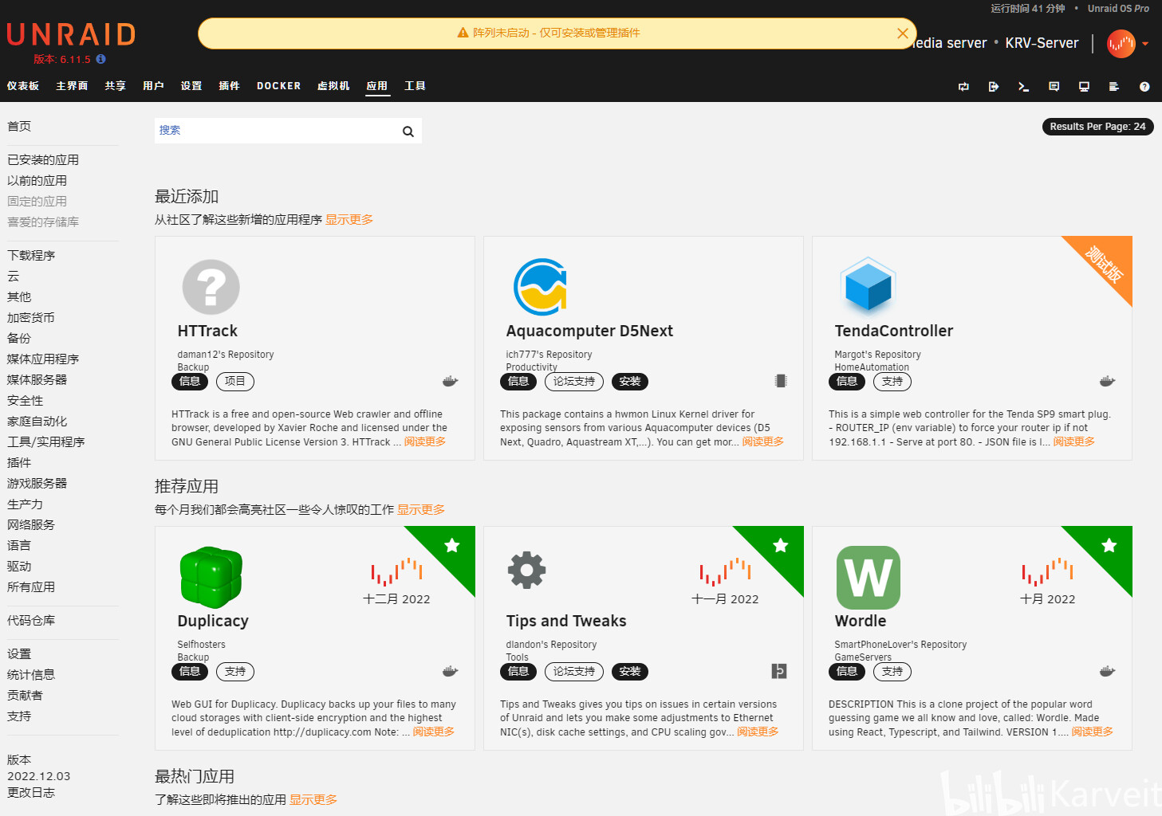Dismiss the yellow array warning banner

903,33
